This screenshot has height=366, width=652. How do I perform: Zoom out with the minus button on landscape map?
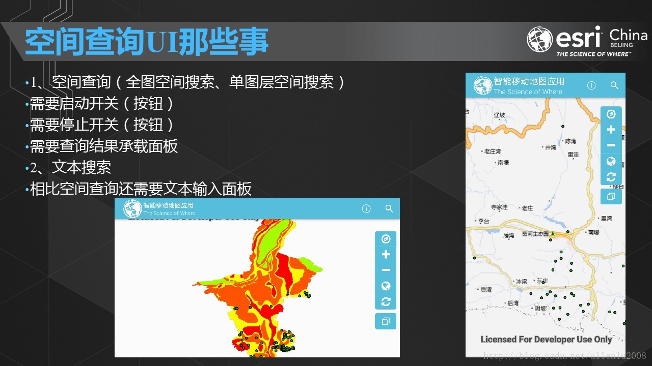tap(386, 270)
